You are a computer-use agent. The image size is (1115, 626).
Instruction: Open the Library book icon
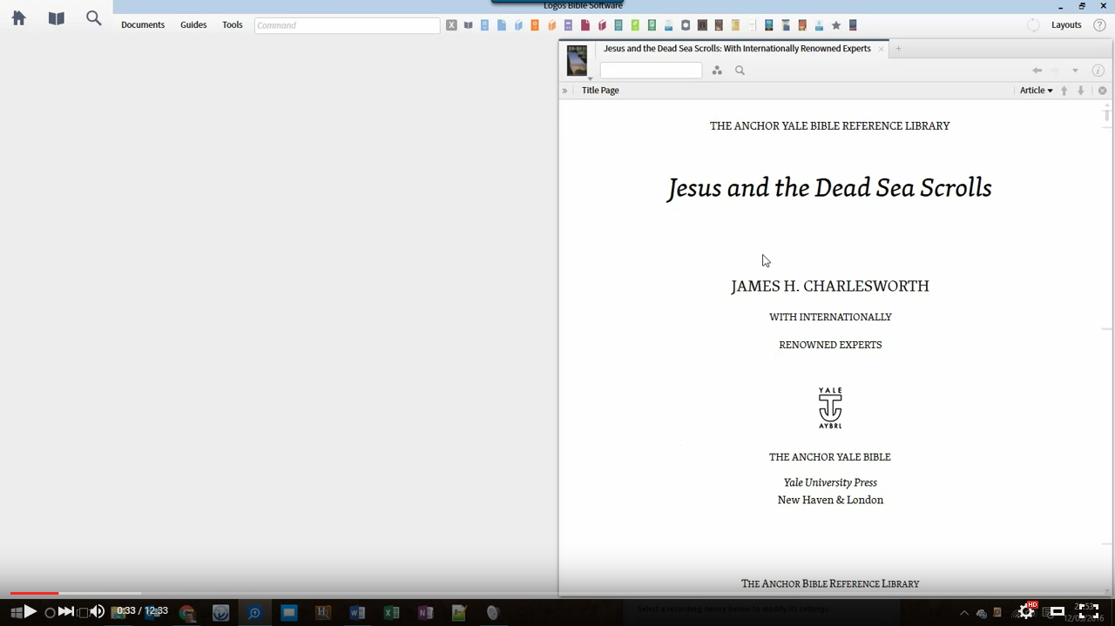[57, 18]
